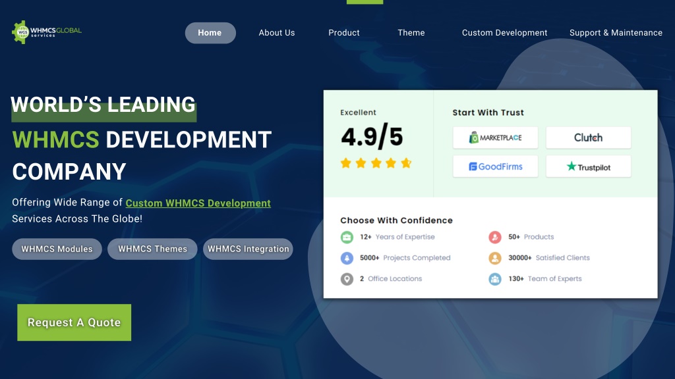Viewport: 675px width, 379px height.
Task: Click "Services Across The Globe!" text
Action: tap(77, 218)
